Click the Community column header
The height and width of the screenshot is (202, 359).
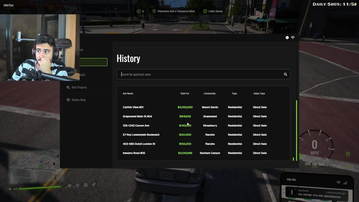pyautogui.click(x=210, y=93)
